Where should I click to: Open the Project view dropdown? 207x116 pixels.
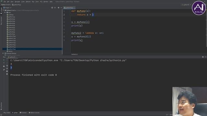[x=7, y=8]
